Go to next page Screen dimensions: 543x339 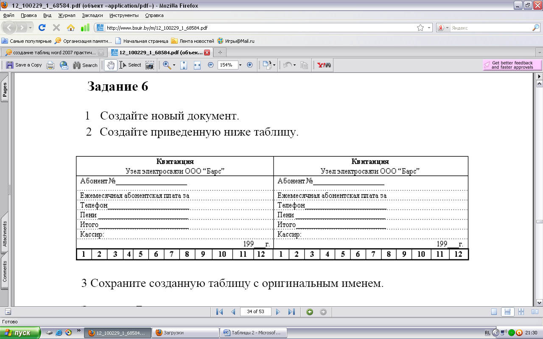[x=278, y=312]
